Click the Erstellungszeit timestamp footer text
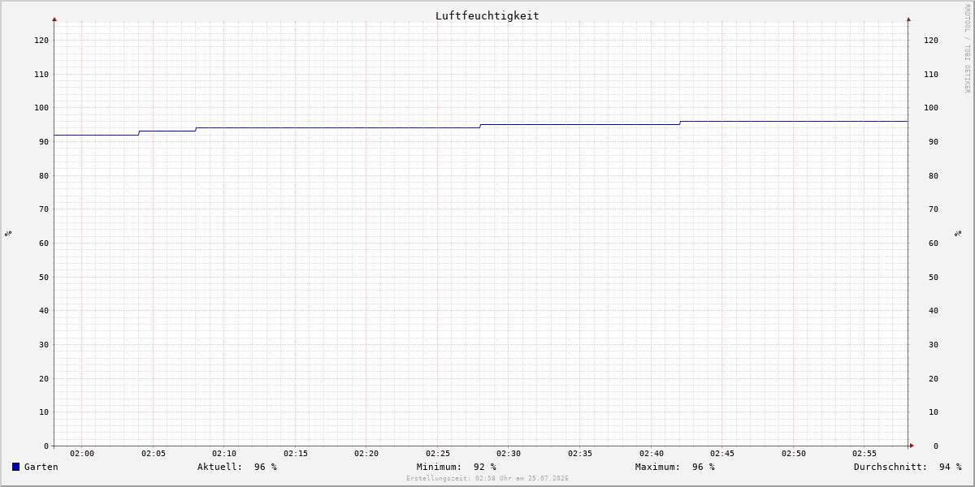 (487, 479)
